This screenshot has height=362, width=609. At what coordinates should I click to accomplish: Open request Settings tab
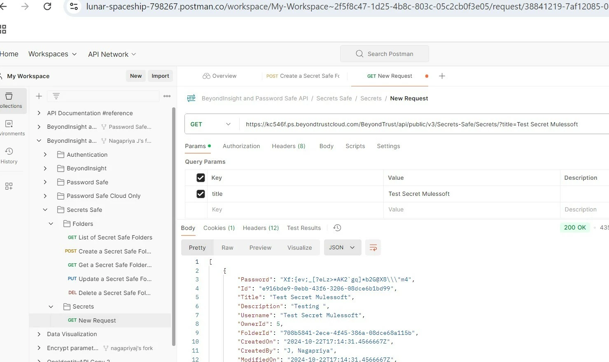point(388,146)
